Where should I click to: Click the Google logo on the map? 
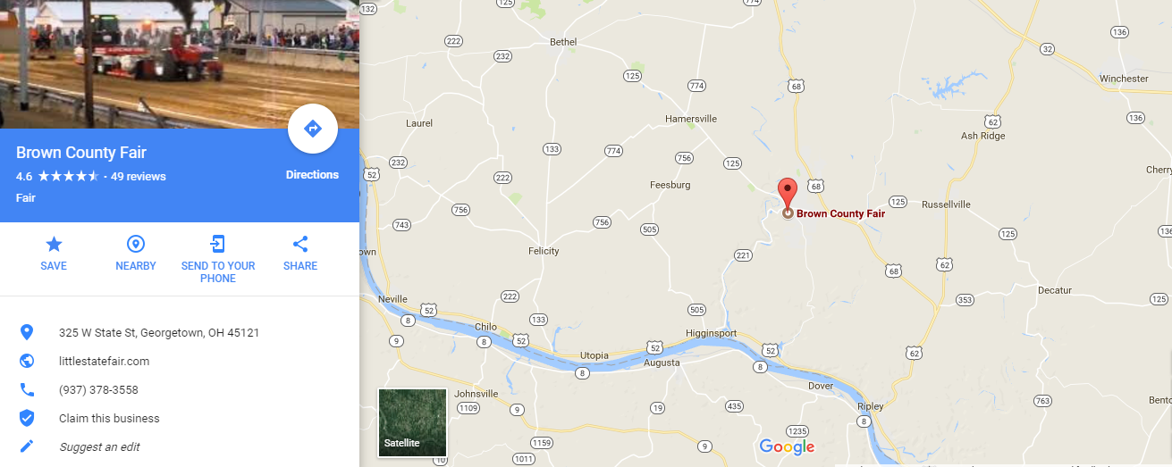coord(787,446)
